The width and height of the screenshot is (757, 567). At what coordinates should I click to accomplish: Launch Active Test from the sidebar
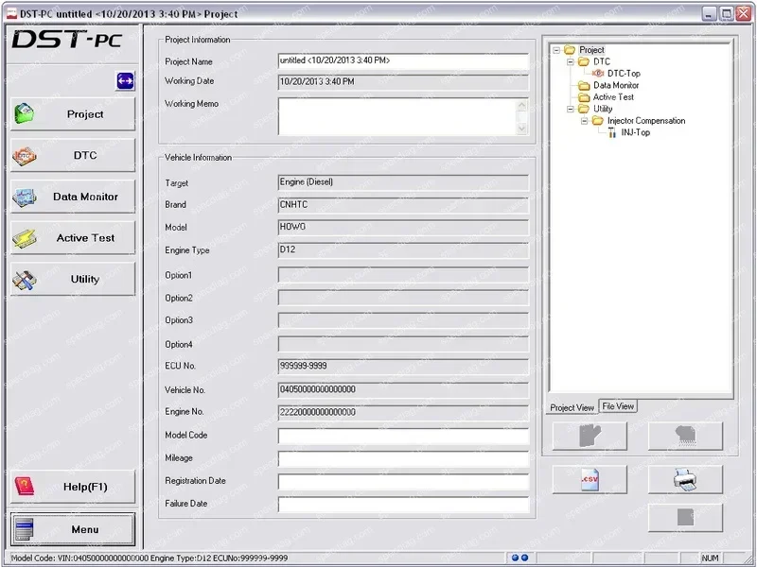point(24,237)
